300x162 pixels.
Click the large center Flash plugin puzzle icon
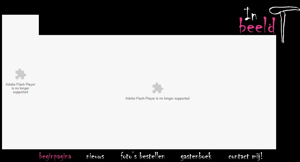coord(157,88)
